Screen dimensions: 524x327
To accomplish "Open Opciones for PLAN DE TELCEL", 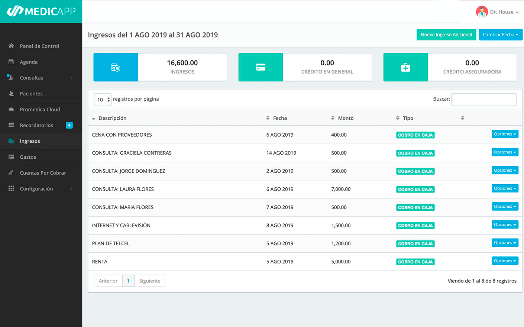I will (505, 243).
